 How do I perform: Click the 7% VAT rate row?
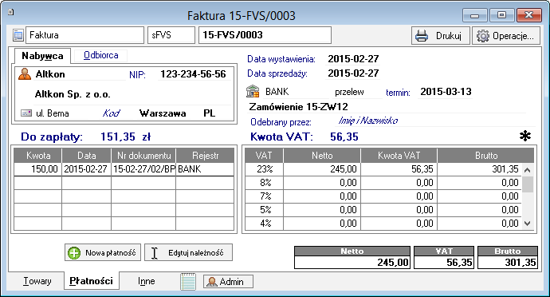pos(383,196)
